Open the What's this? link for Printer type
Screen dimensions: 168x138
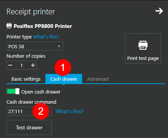46,37
